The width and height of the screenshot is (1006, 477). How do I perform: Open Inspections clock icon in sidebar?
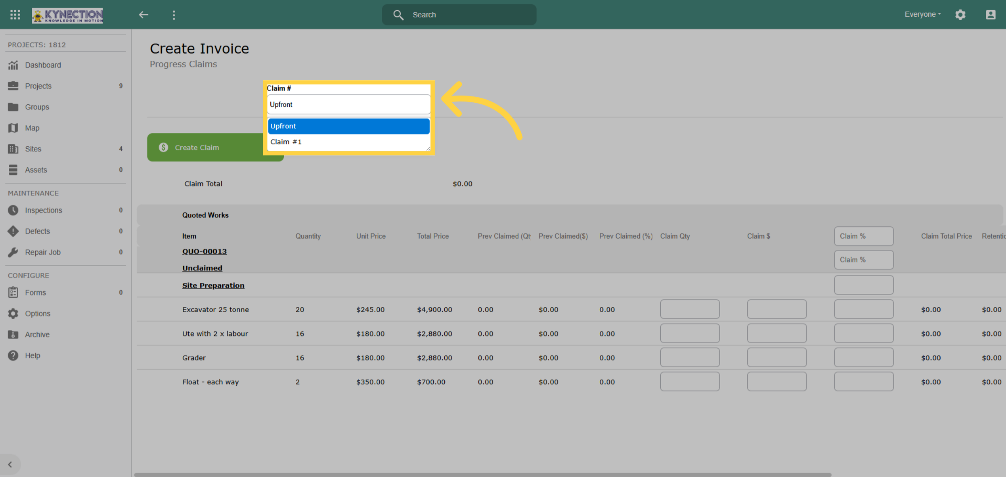pos(13,210)
